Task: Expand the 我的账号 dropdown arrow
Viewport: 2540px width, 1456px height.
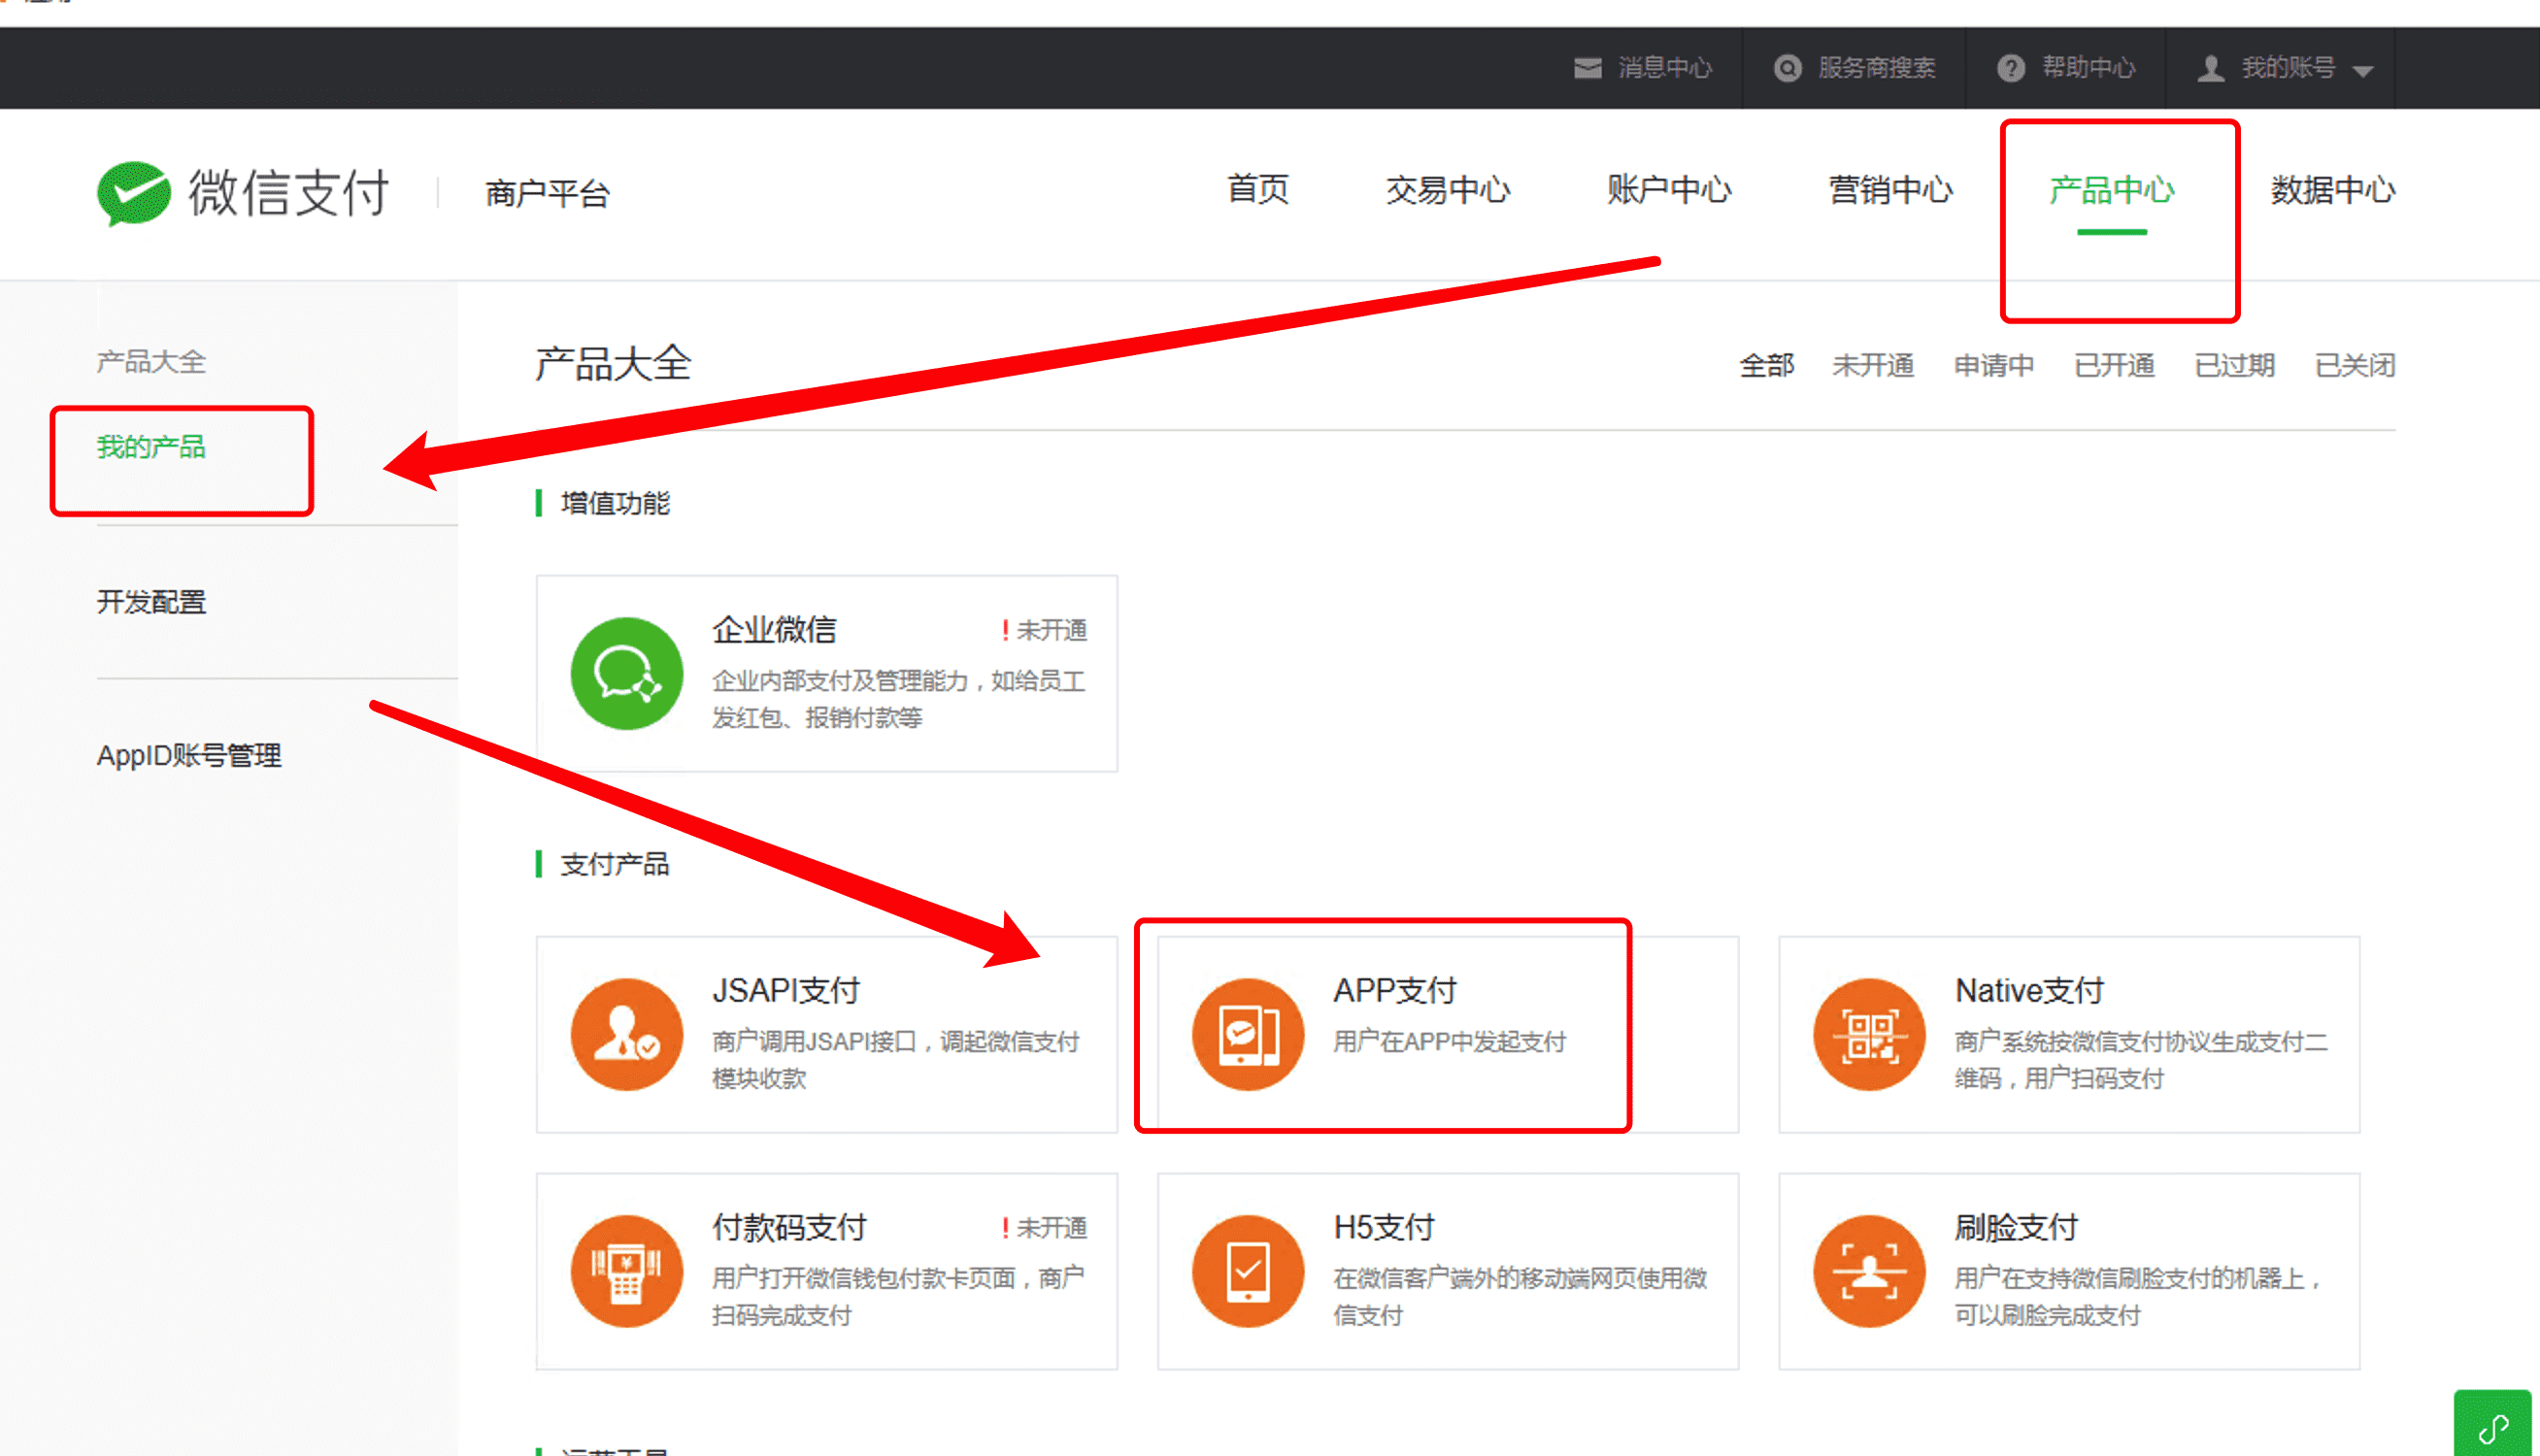Action: click(x=2363, y=71)
